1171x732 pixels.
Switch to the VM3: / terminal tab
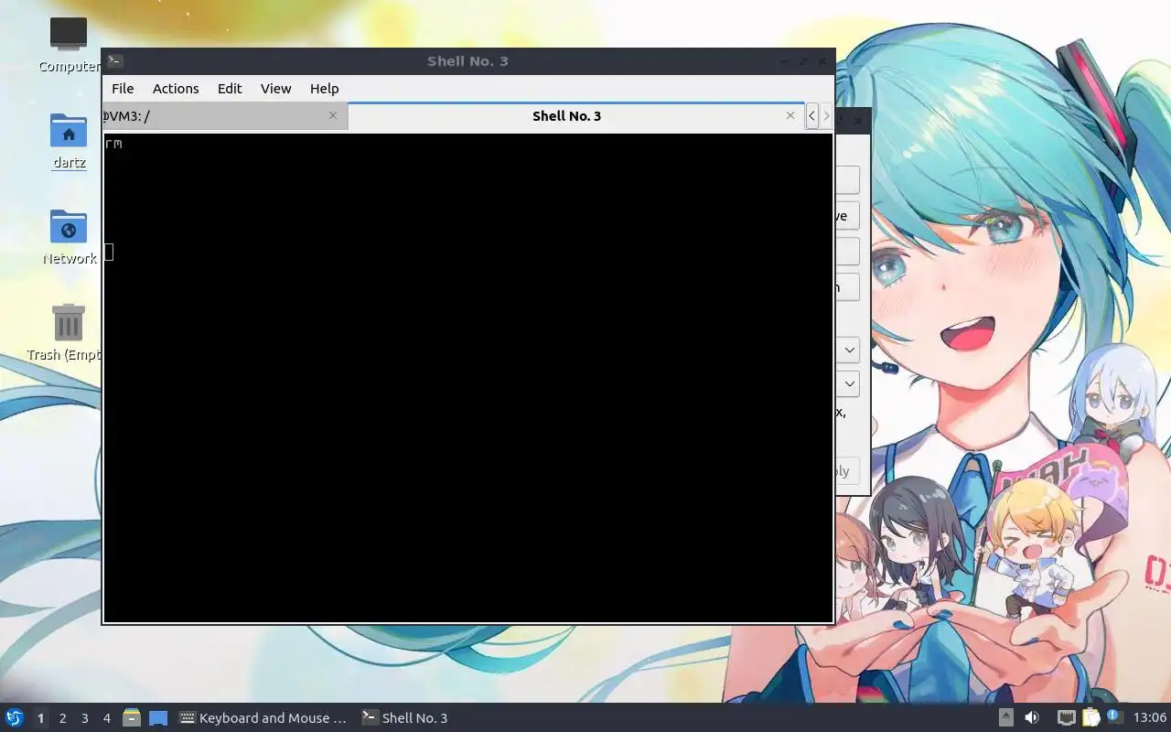pyautogui.click(x=225, y=116)
